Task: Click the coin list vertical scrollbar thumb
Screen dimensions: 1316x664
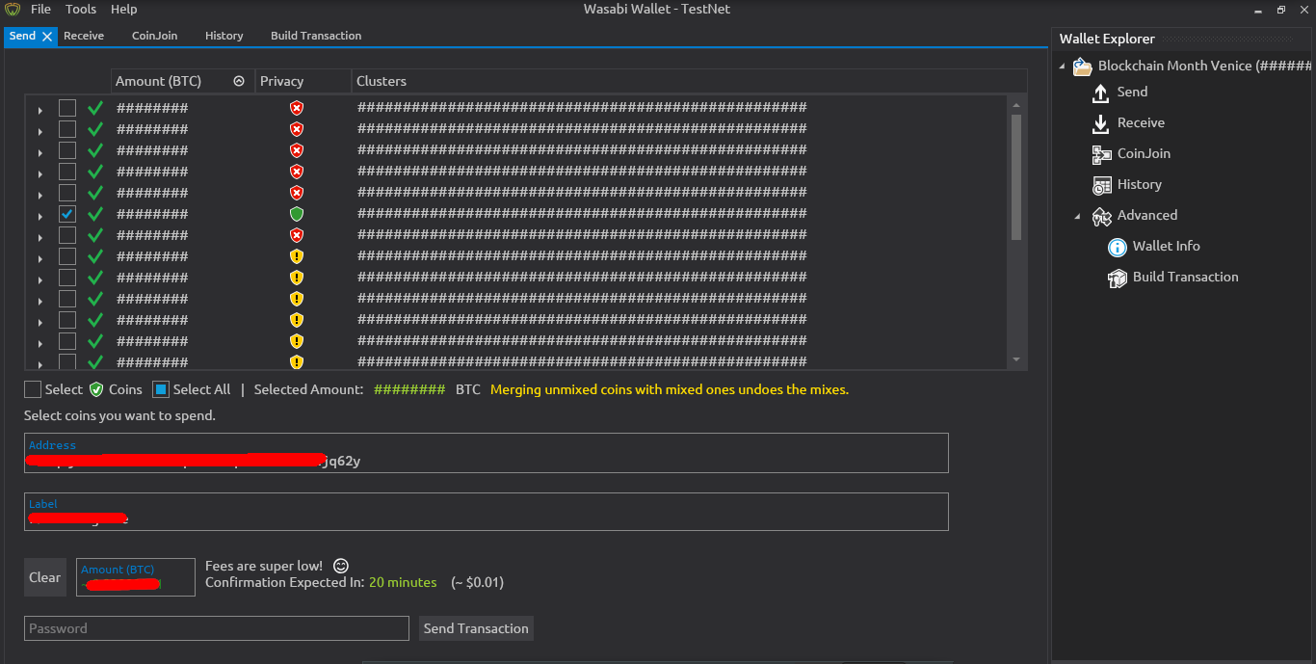Action: coord(1016,176)
